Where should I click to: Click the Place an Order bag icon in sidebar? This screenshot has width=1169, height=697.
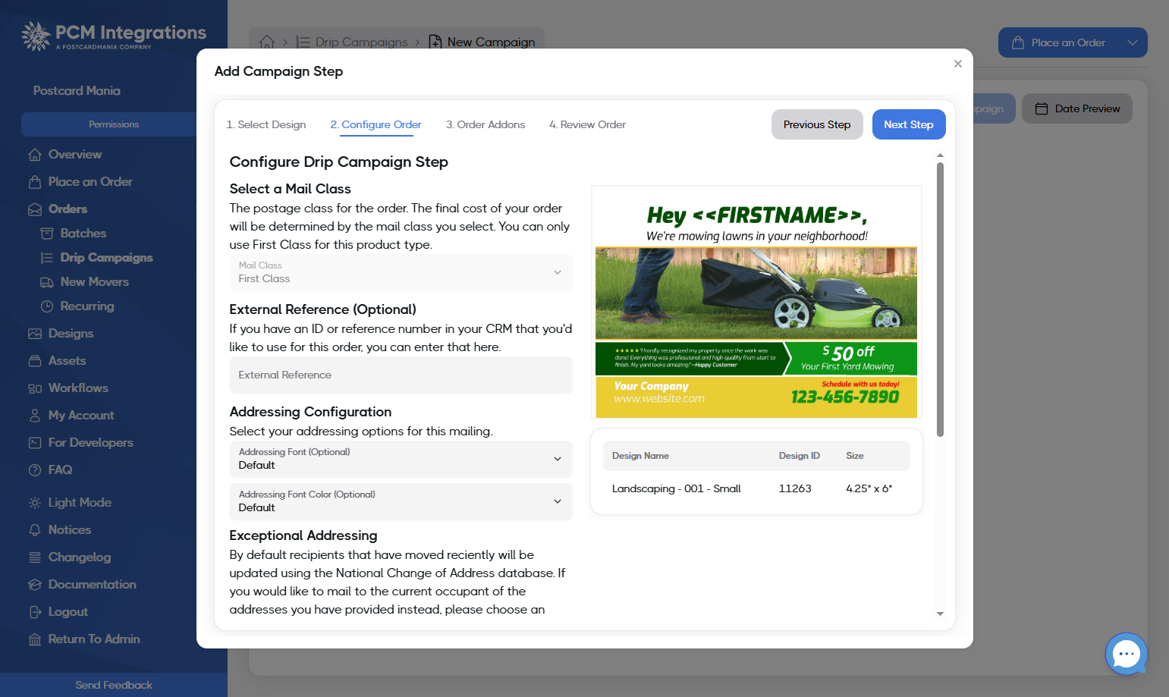pos(35,182)
